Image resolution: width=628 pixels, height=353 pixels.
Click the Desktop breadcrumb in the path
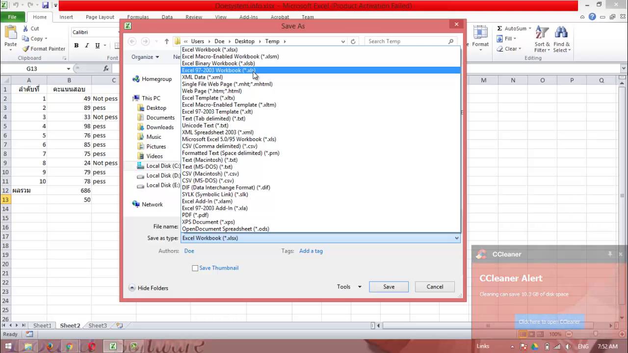[x=244, y=42]
